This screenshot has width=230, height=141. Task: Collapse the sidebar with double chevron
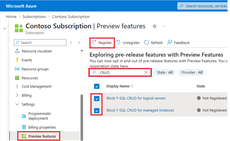tap(79, 43)
